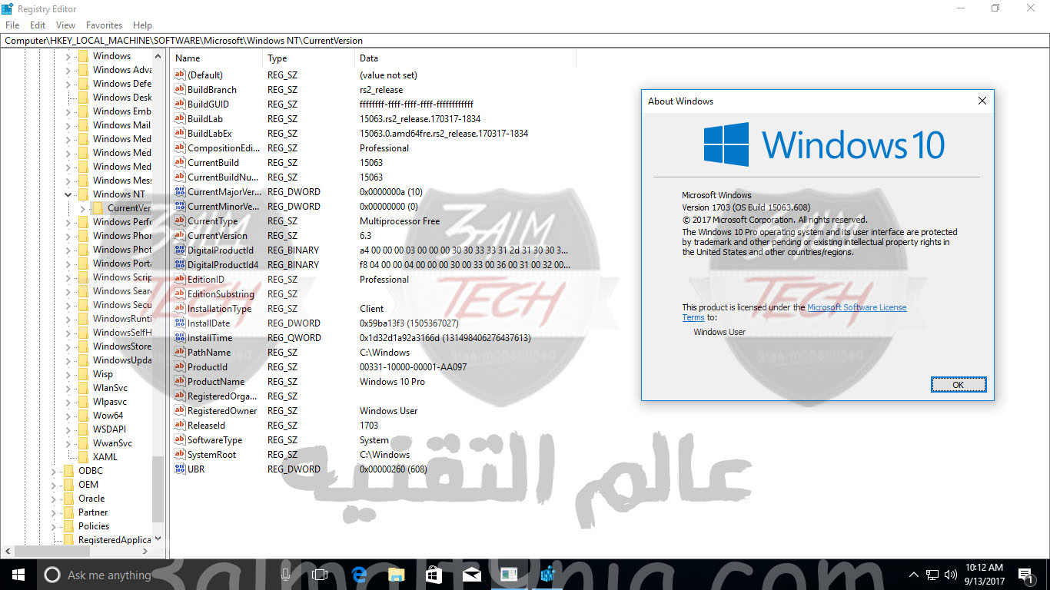Select the ProductId value name
The width and height of the screenshot is (1050, 590).
208,367
